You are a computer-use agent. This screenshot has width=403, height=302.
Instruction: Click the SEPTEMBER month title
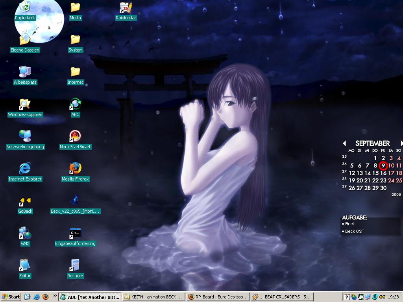tap(373, 143)
